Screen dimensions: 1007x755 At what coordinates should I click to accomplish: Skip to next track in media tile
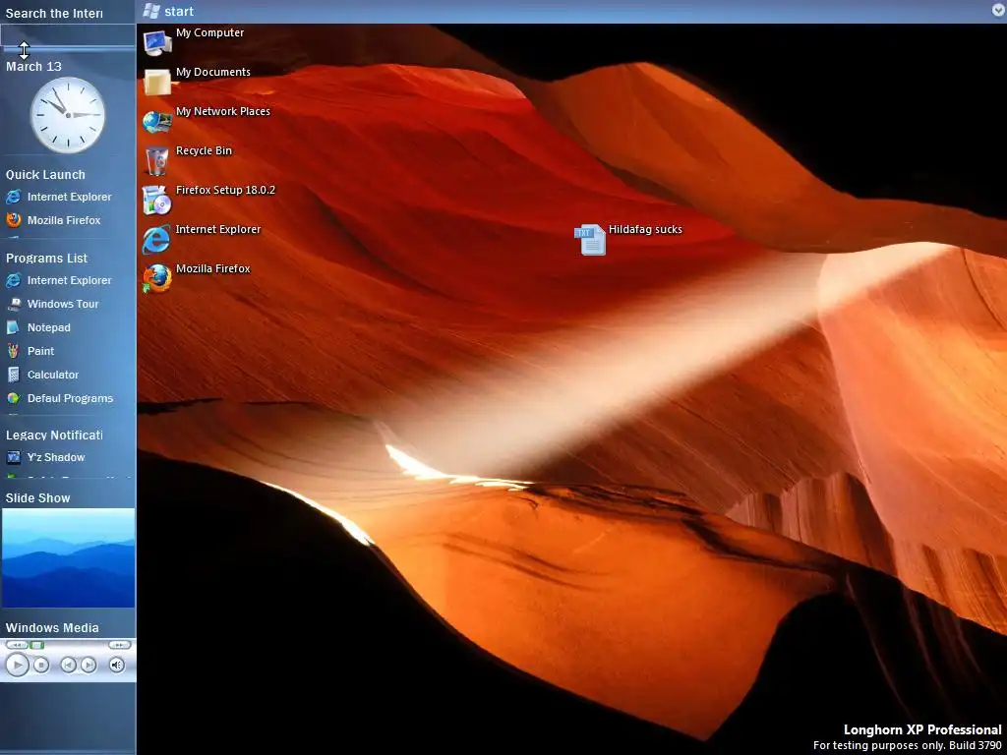click(x=89, y=666)
